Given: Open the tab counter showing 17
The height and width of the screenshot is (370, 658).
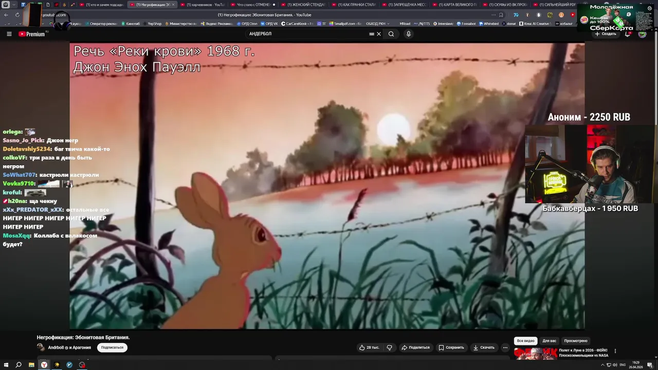Looking at the screenshot, I should click(6, 5).
